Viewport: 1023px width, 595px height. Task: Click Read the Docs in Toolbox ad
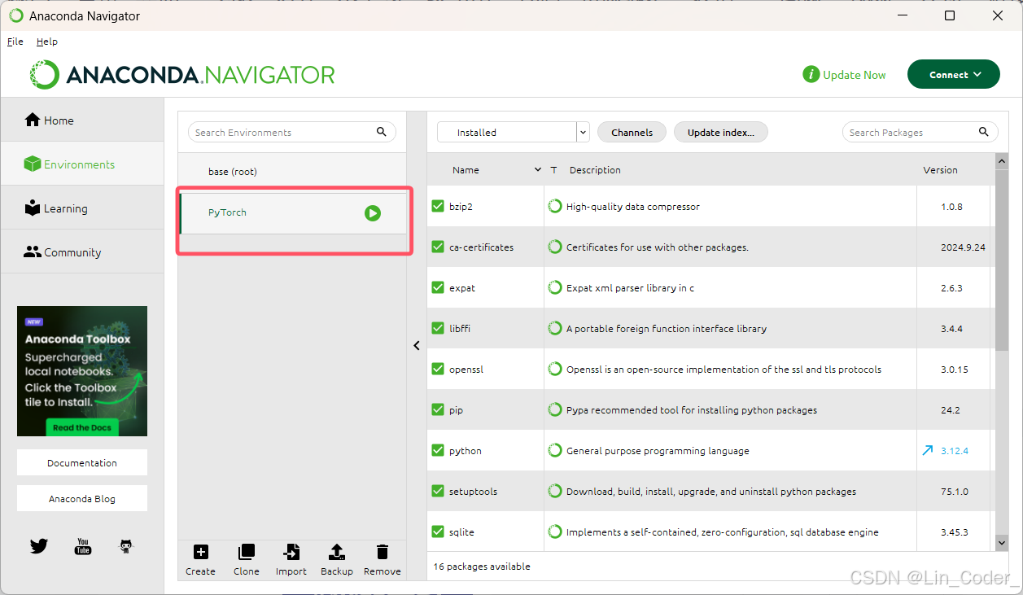(81, 427)
